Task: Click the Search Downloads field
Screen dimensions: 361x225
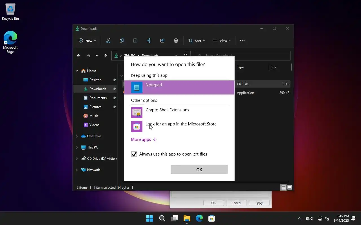Action: (x=242, y=56)
